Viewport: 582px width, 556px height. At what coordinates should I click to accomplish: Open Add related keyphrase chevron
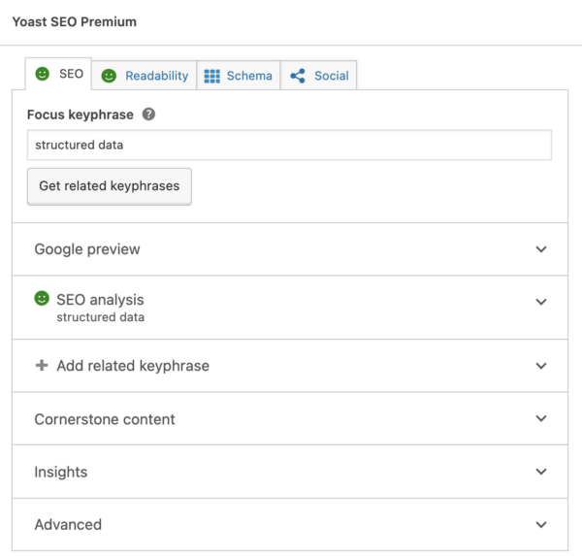coord(541,366)
